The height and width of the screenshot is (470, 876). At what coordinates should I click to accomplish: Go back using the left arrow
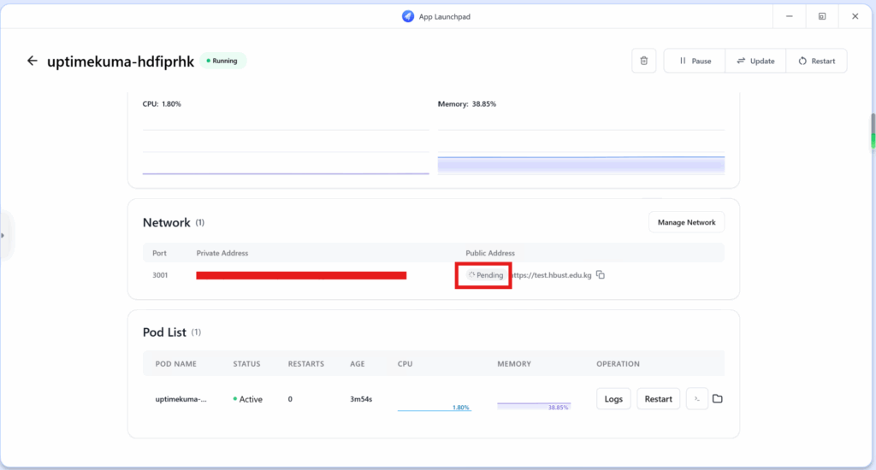(33, 61)
